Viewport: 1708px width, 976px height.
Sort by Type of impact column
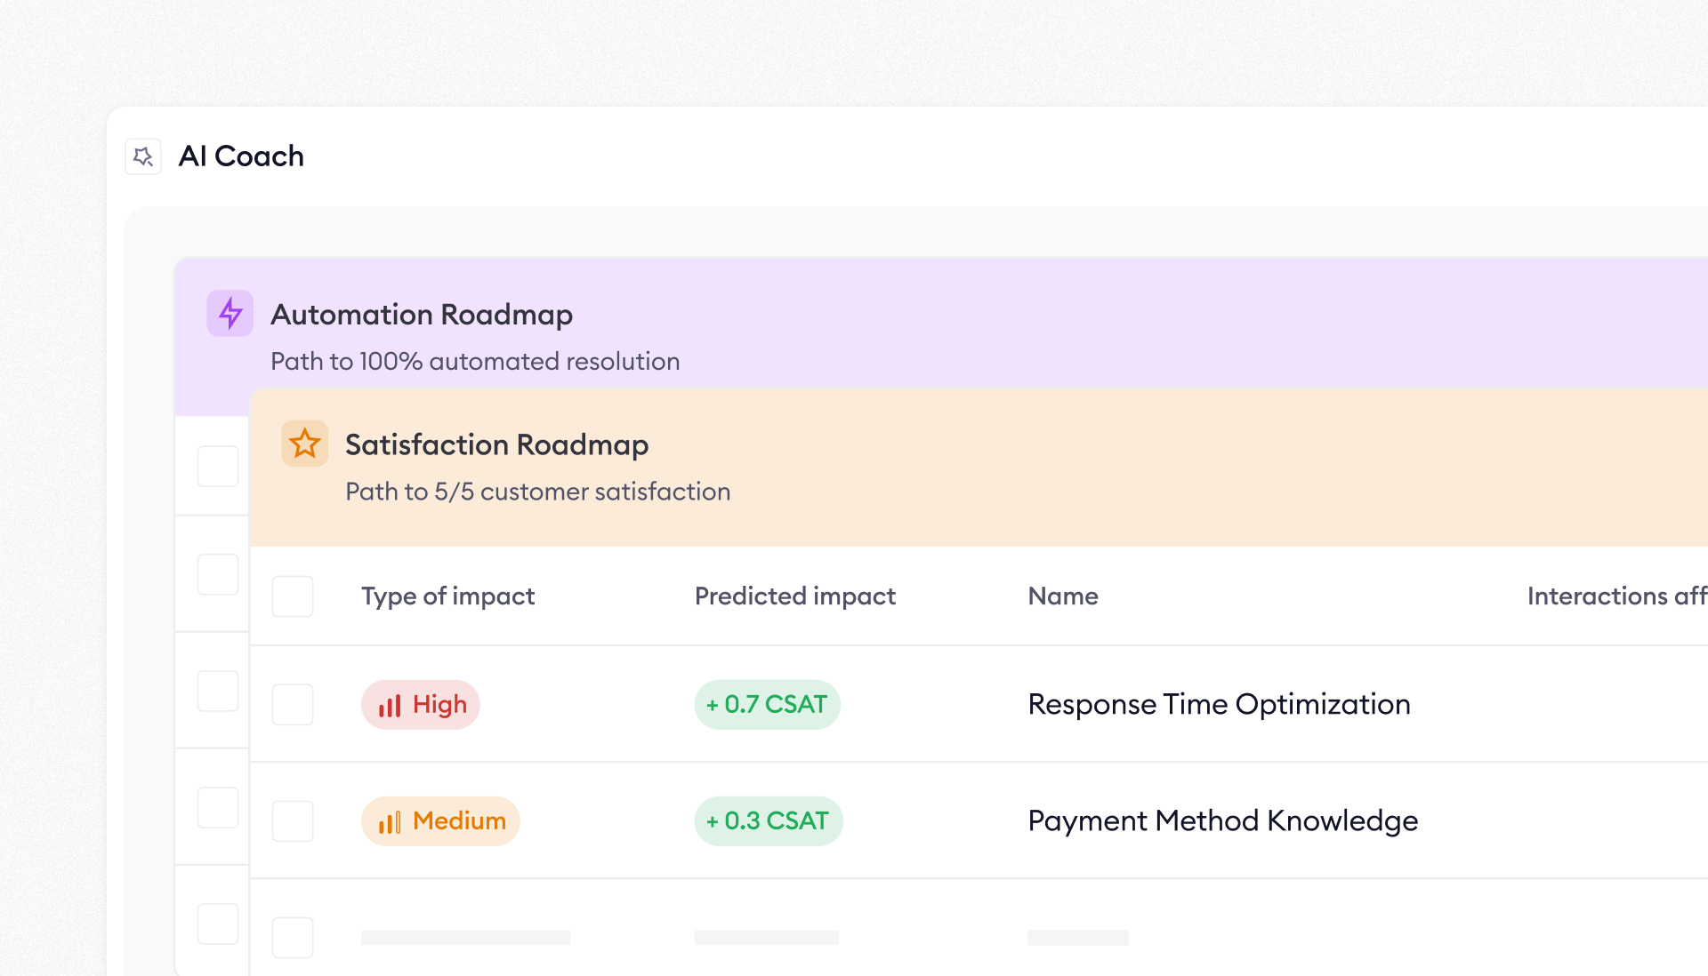(x=447, y=596)
